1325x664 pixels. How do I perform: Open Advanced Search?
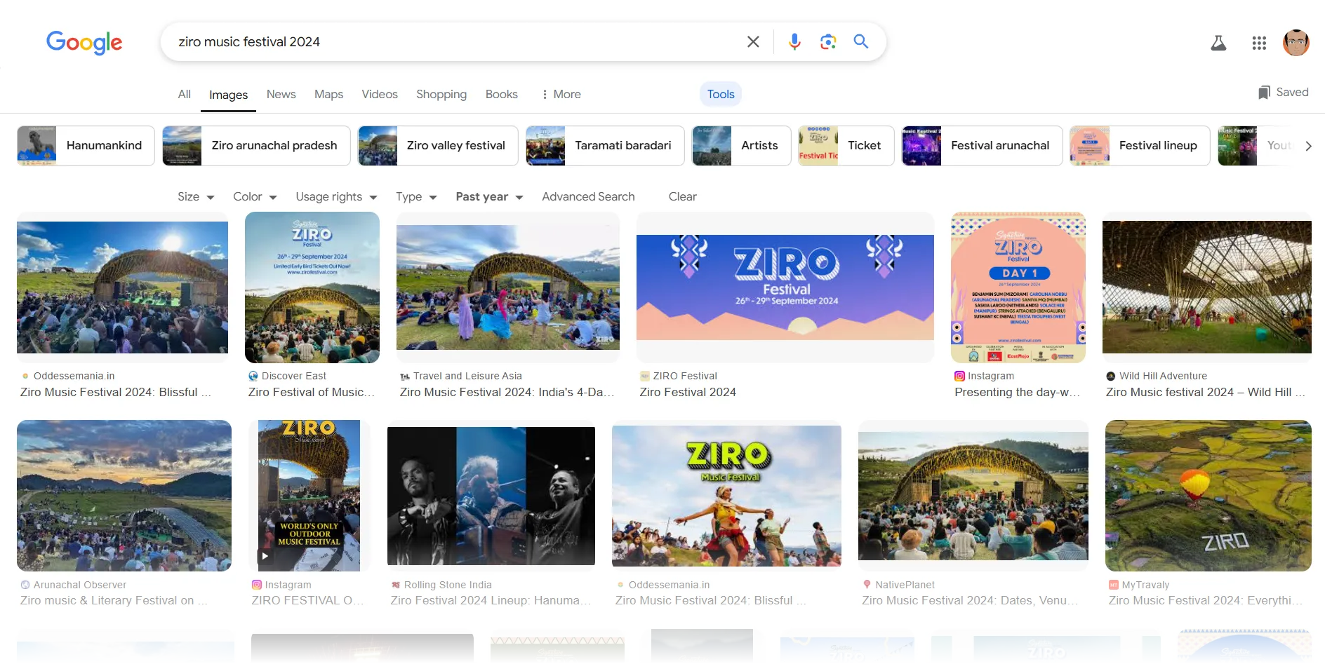click(x=588, y=196)
